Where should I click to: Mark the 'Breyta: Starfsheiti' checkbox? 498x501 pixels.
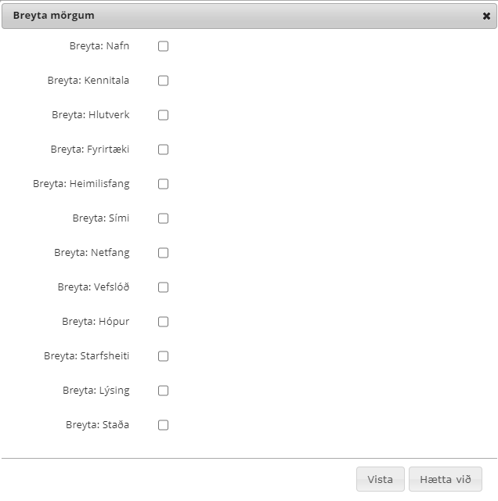coord(163,356)
